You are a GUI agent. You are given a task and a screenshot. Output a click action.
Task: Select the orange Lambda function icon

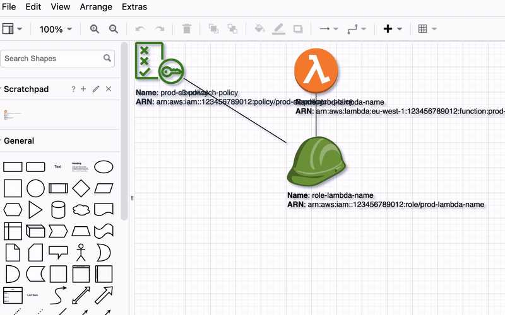316,71
